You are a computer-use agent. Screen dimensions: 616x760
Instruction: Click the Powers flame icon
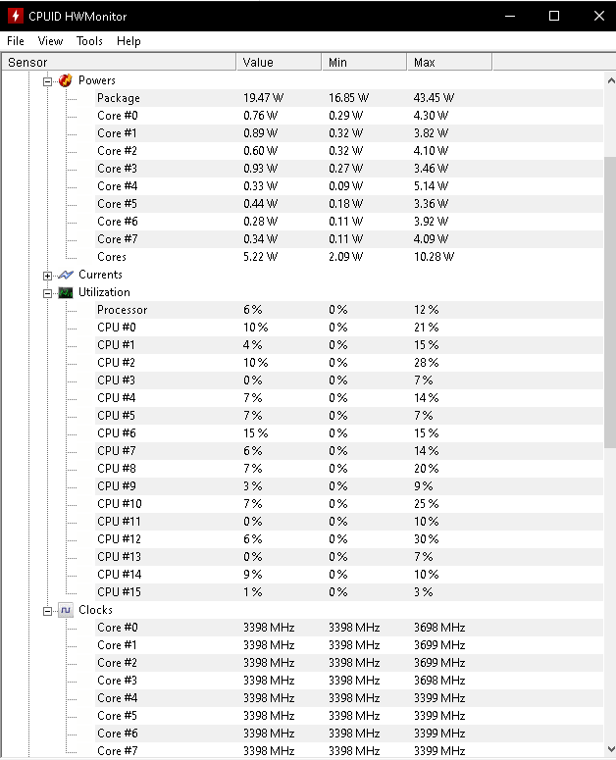[x=66, y=80]
